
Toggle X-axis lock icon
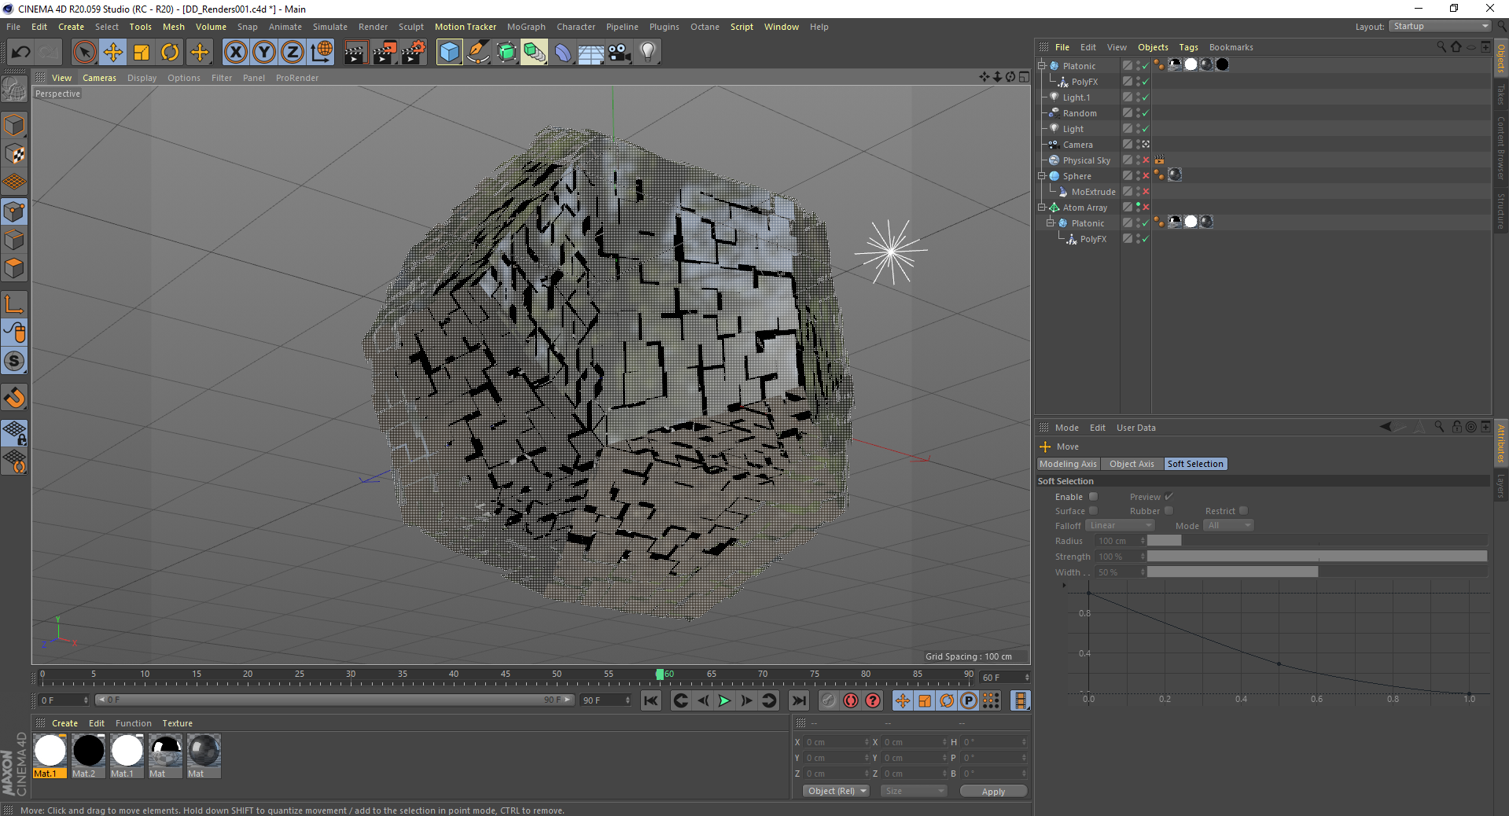[x=235, y=53]
